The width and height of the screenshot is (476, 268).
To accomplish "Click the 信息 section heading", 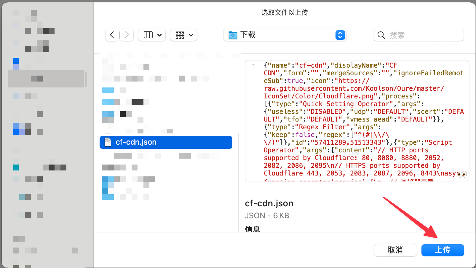I will click(x=252, y=229).
